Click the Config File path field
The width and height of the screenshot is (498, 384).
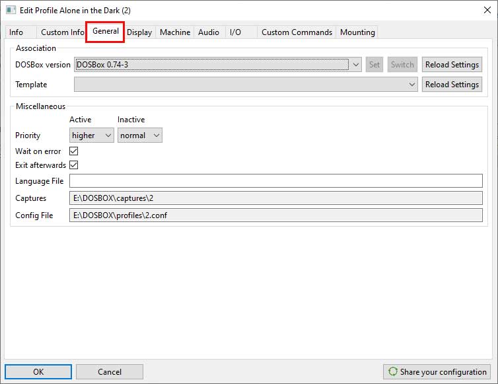(x=276, y=215)
